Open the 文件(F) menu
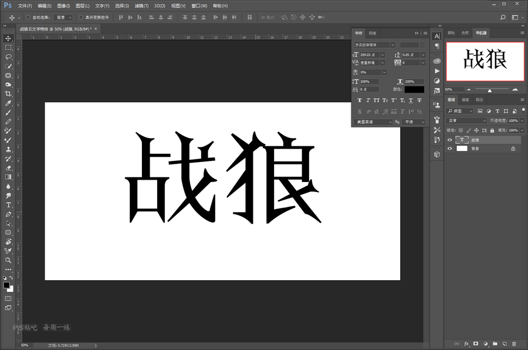The height and width of the screenshot is (350, 528). pos(25,6)
